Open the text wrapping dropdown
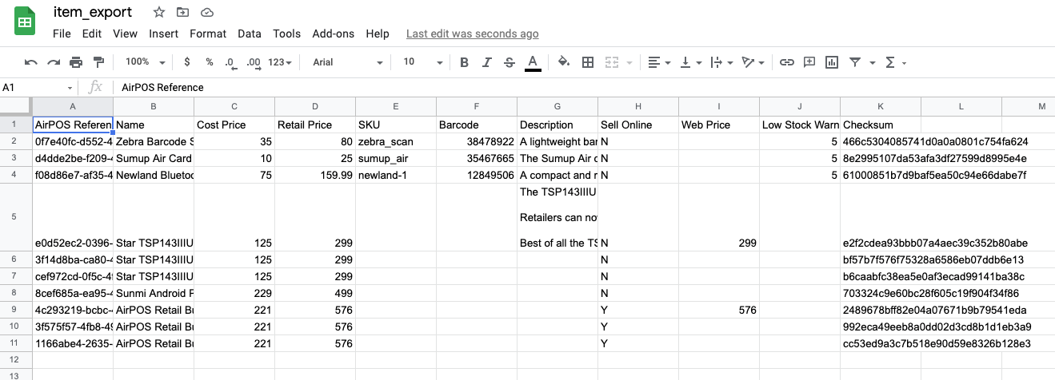This screenshot has height=380, width=1055. point(721,62)
